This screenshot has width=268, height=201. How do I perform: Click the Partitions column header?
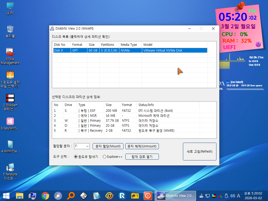[x=109, y=45]
